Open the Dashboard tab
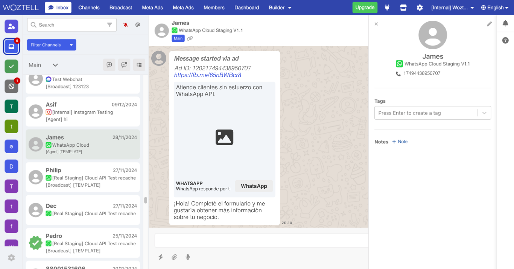 247,8
